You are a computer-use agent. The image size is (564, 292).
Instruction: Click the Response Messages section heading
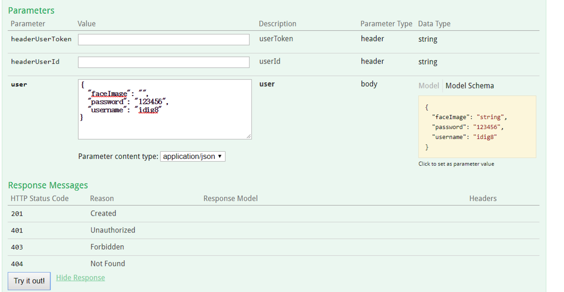point(48,185)
